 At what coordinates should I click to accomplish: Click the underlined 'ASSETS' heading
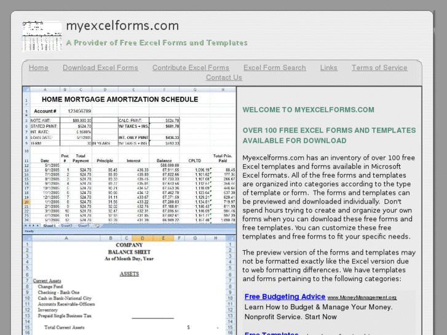click(129, 274)
